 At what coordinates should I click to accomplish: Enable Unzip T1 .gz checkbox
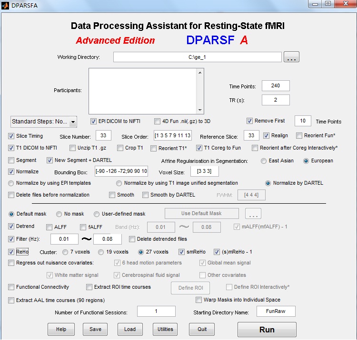[72, 148]
